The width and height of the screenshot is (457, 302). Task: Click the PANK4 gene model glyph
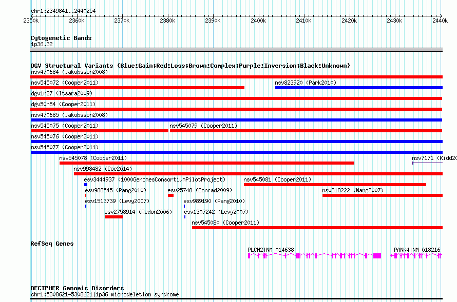416,256
